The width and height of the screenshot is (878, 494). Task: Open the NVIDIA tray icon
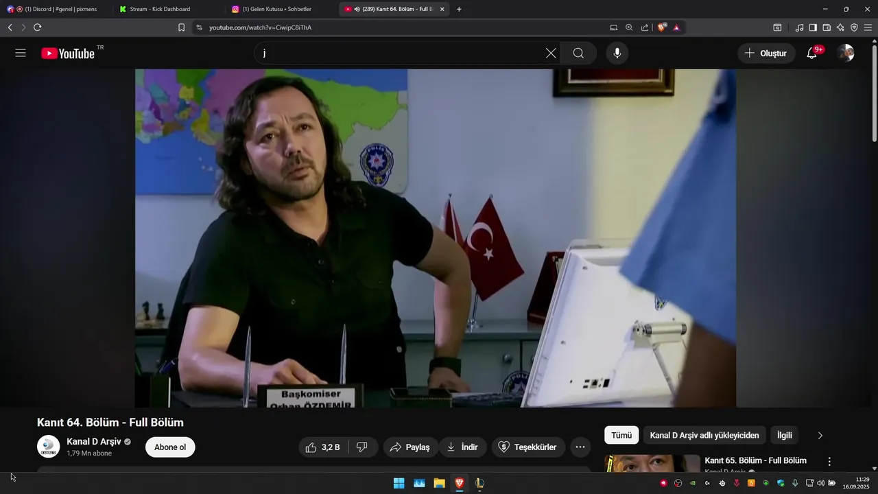(x=693, y=483)
